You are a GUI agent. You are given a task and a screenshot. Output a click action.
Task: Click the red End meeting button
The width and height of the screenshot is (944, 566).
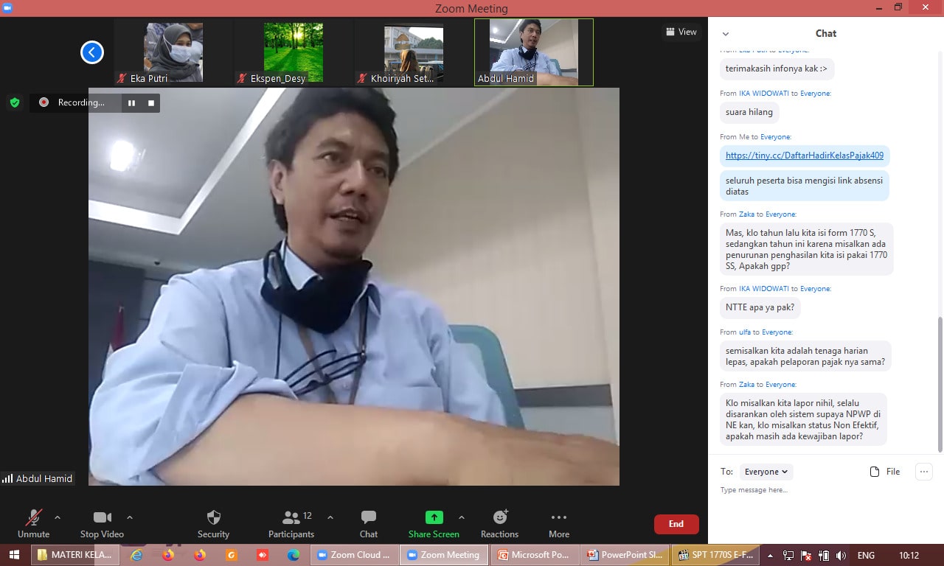point(676,524)
